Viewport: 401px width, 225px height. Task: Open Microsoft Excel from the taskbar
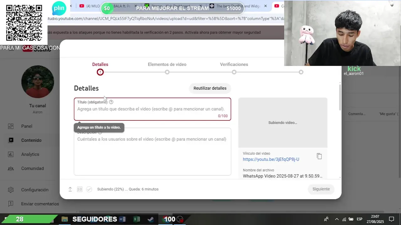pyautogui.click(x=137, y=219)
